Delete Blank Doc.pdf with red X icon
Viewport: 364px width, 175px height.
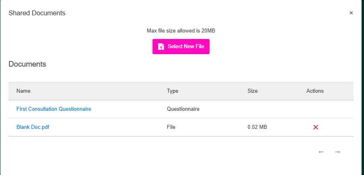coord(315,127)
